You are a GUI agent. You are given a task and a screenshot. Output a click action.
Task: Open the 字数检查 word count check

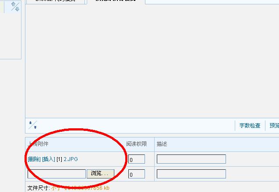(250, 126)
